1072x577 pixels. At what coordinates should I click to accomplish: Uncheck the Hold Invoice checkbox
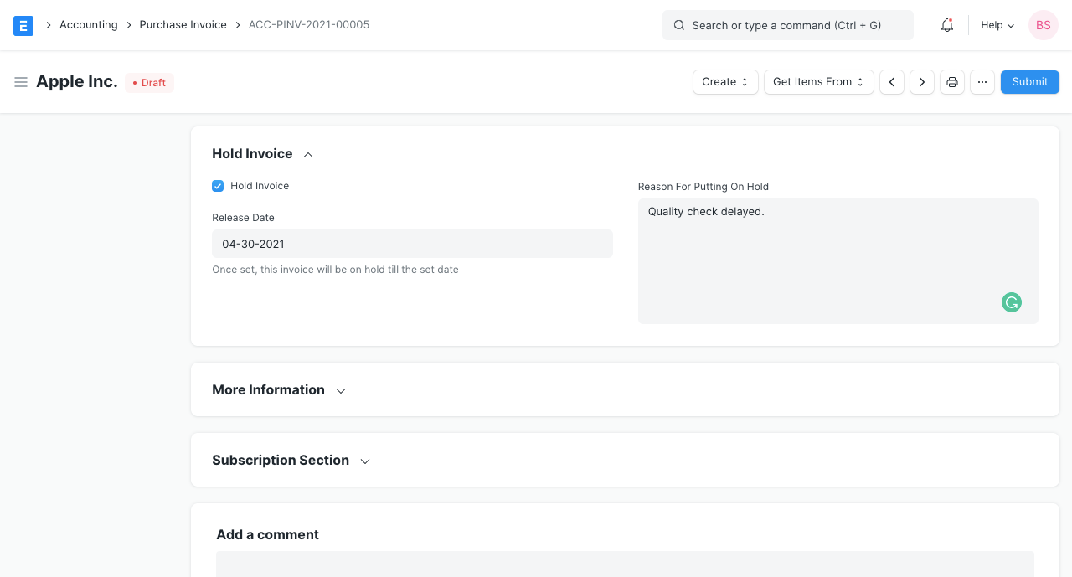click(x=218, y=186)
